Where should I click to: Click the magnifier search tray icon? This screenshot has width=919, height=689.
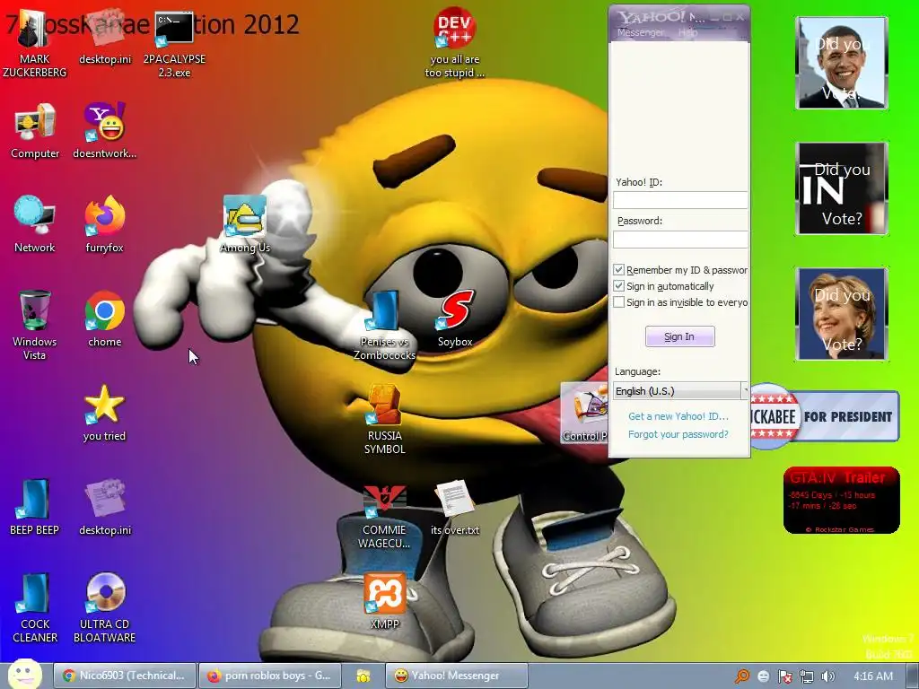point(742,676)
